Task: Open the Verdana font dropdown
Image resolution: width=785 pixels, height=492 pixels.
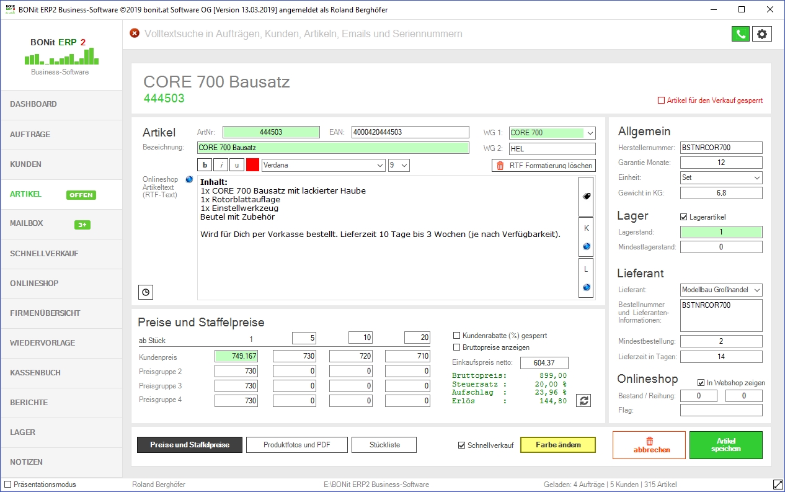Action: click(x=323, y=165)
